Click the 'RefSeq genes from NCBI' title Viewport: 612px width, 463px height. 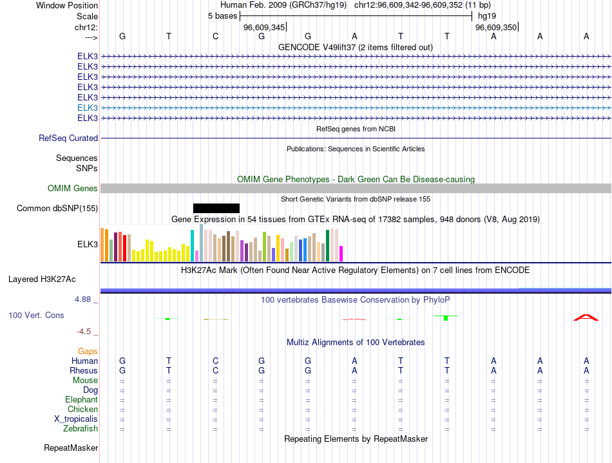click(356, 129)
